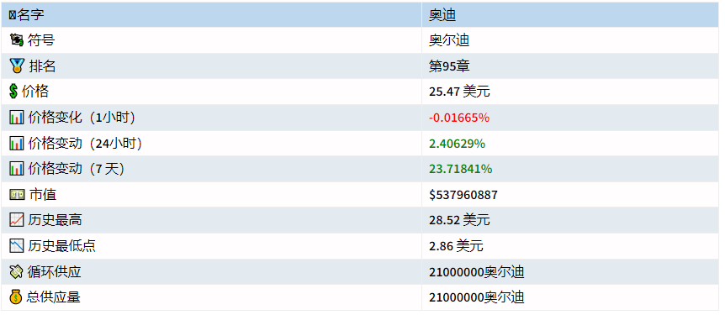The width and height of the screenshot is (725, 315).
Task: Click the green dollar icon beside 价格
Action: (x=13, y=92)
